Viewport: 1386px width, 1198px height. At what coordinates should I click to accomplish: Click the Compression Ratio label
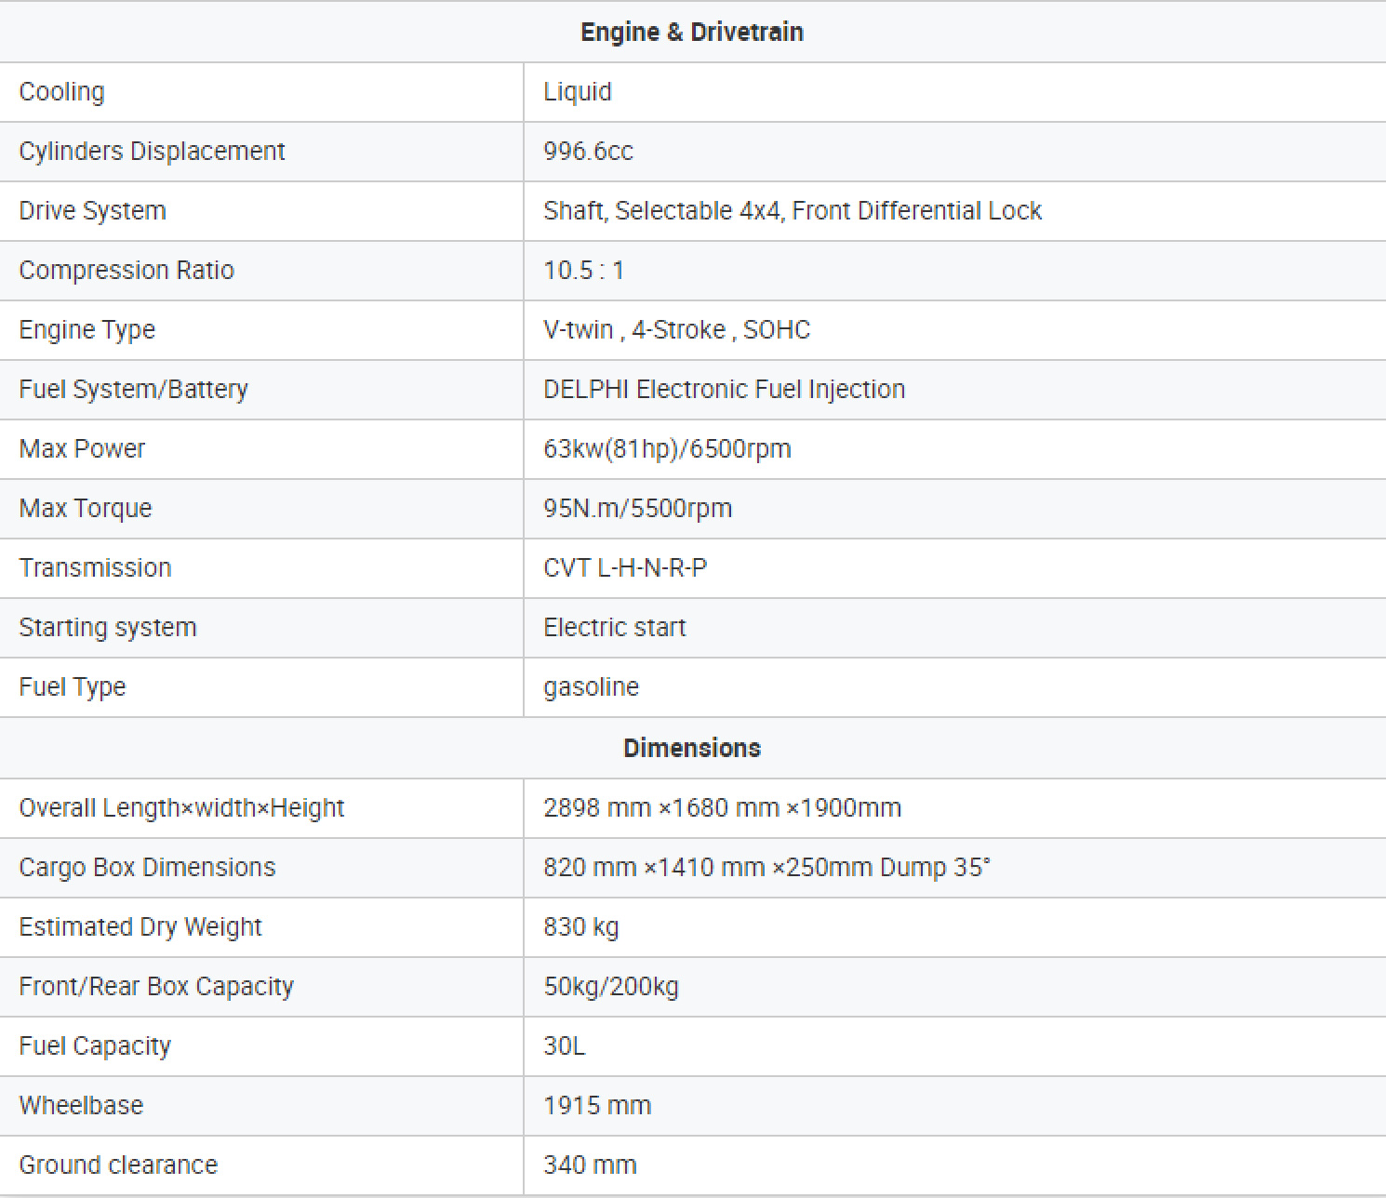tap(127, 271)
